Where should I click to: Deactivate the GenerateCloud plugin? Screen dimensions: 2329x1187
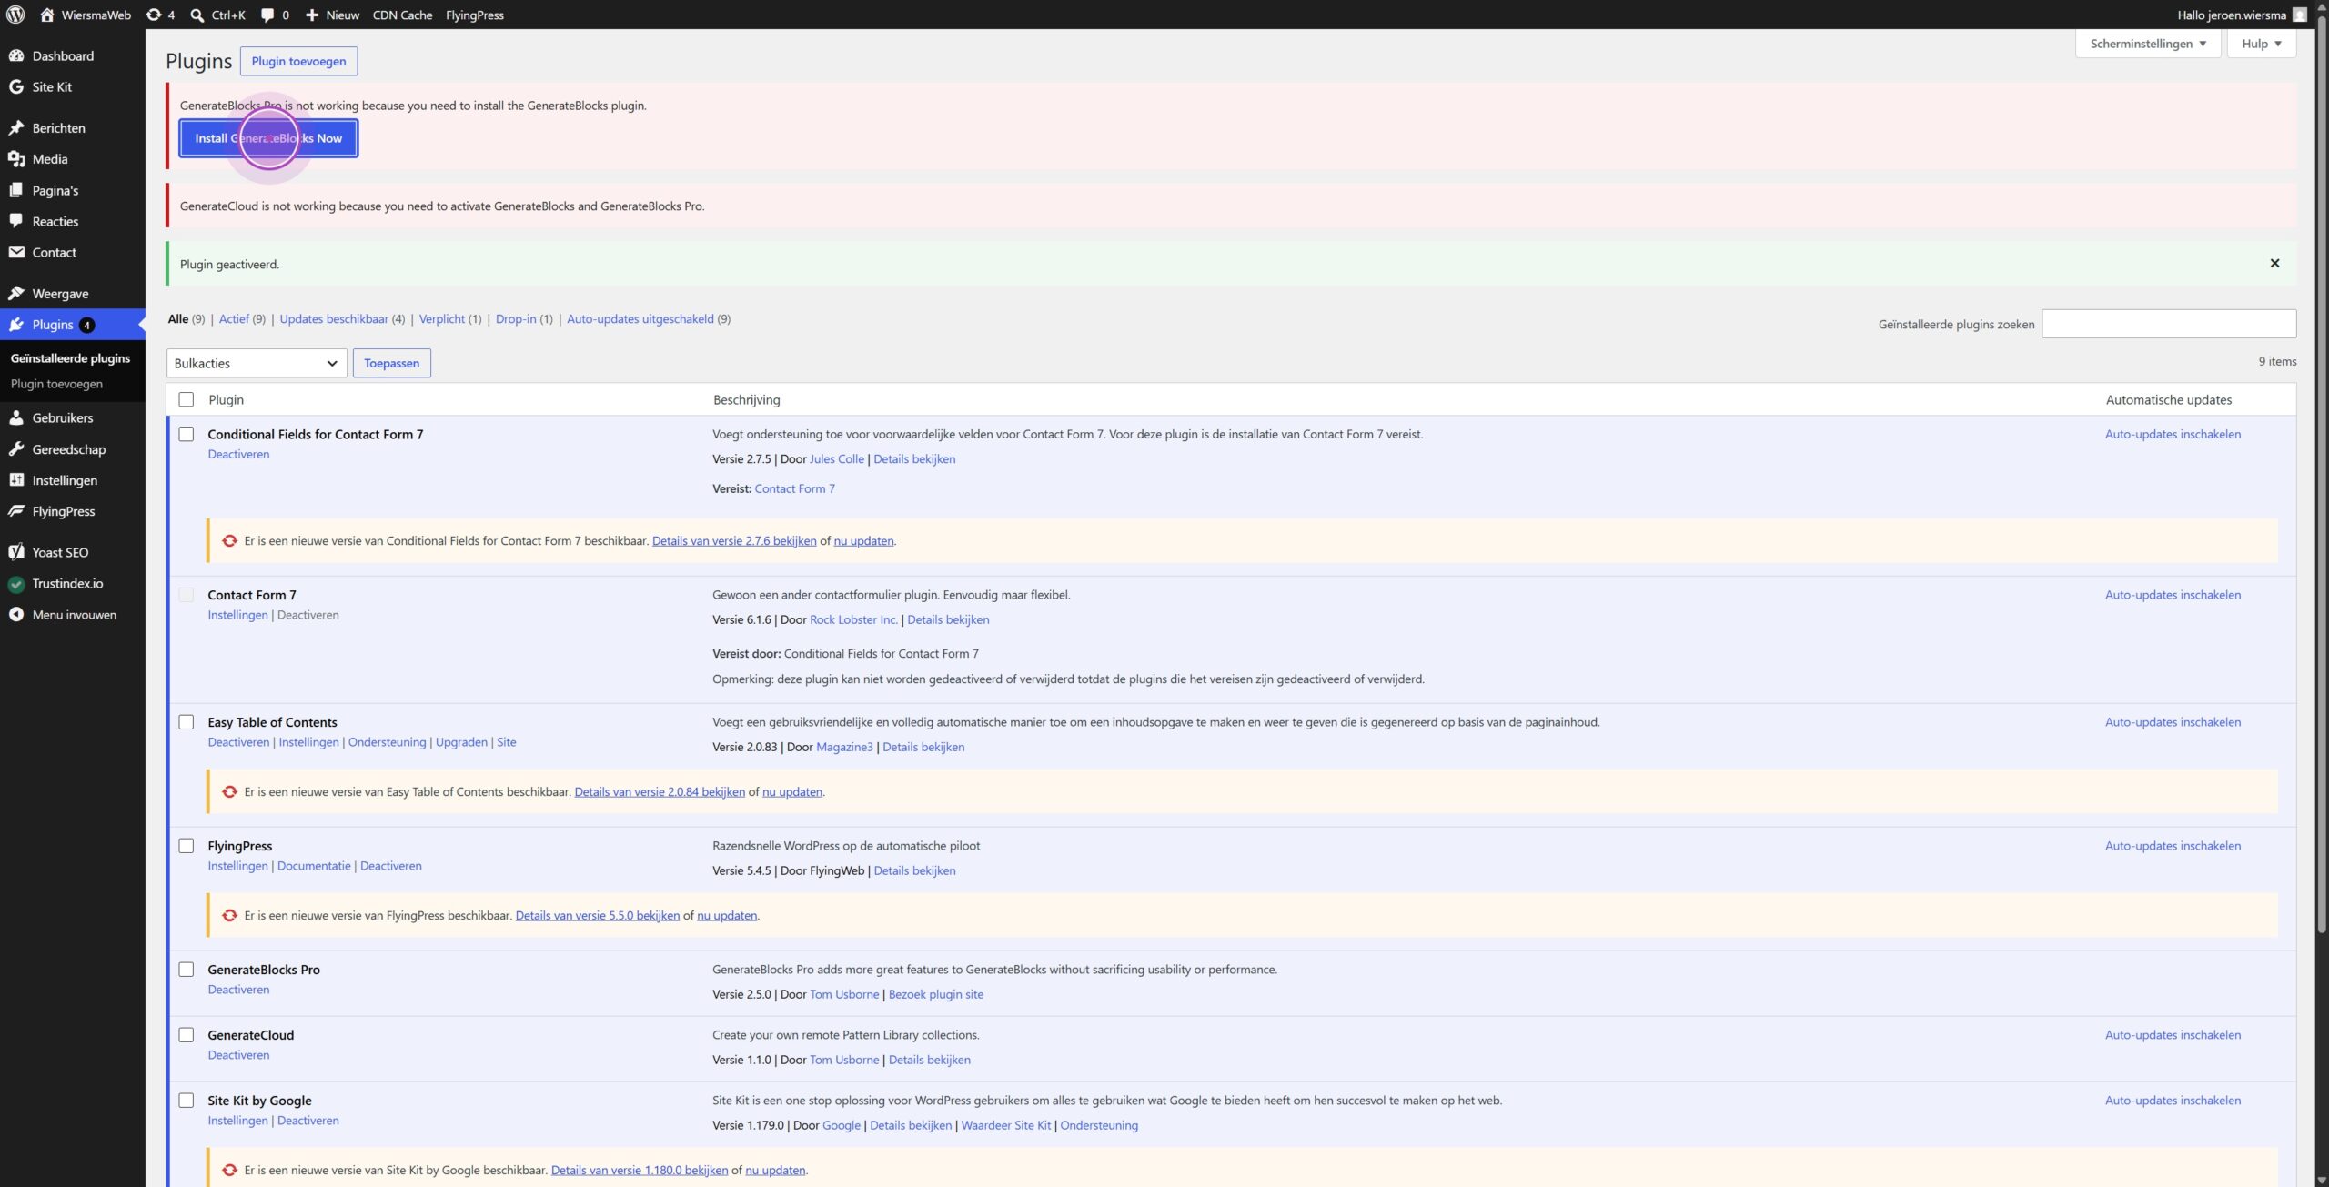(238, 1054)
